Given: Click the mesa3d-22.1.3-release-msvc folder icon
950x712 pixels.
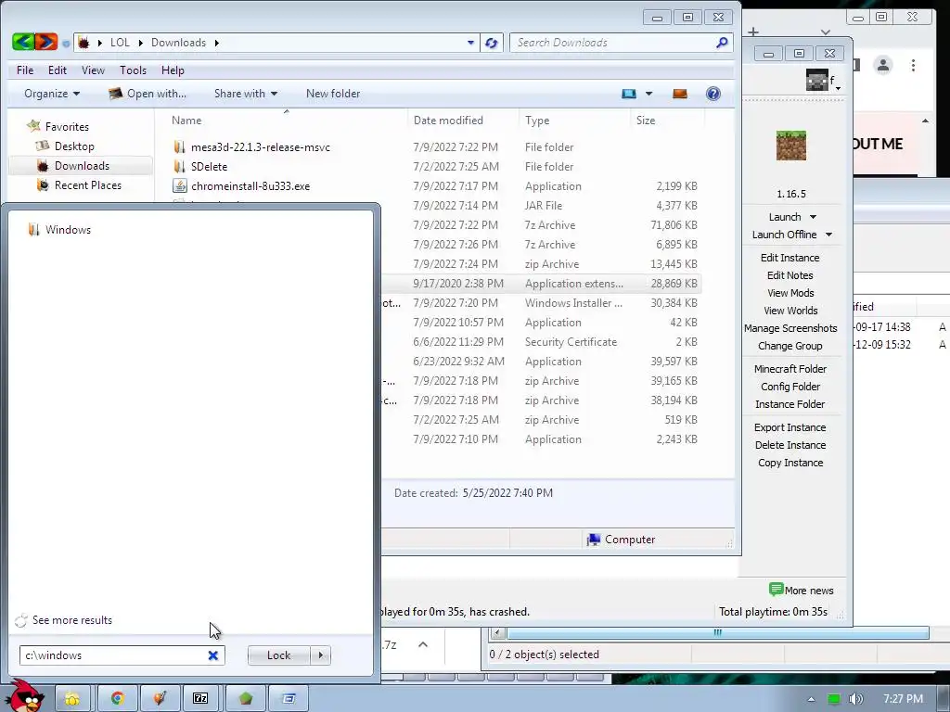Looking at the screenshot, I should [x=179, y=147].
